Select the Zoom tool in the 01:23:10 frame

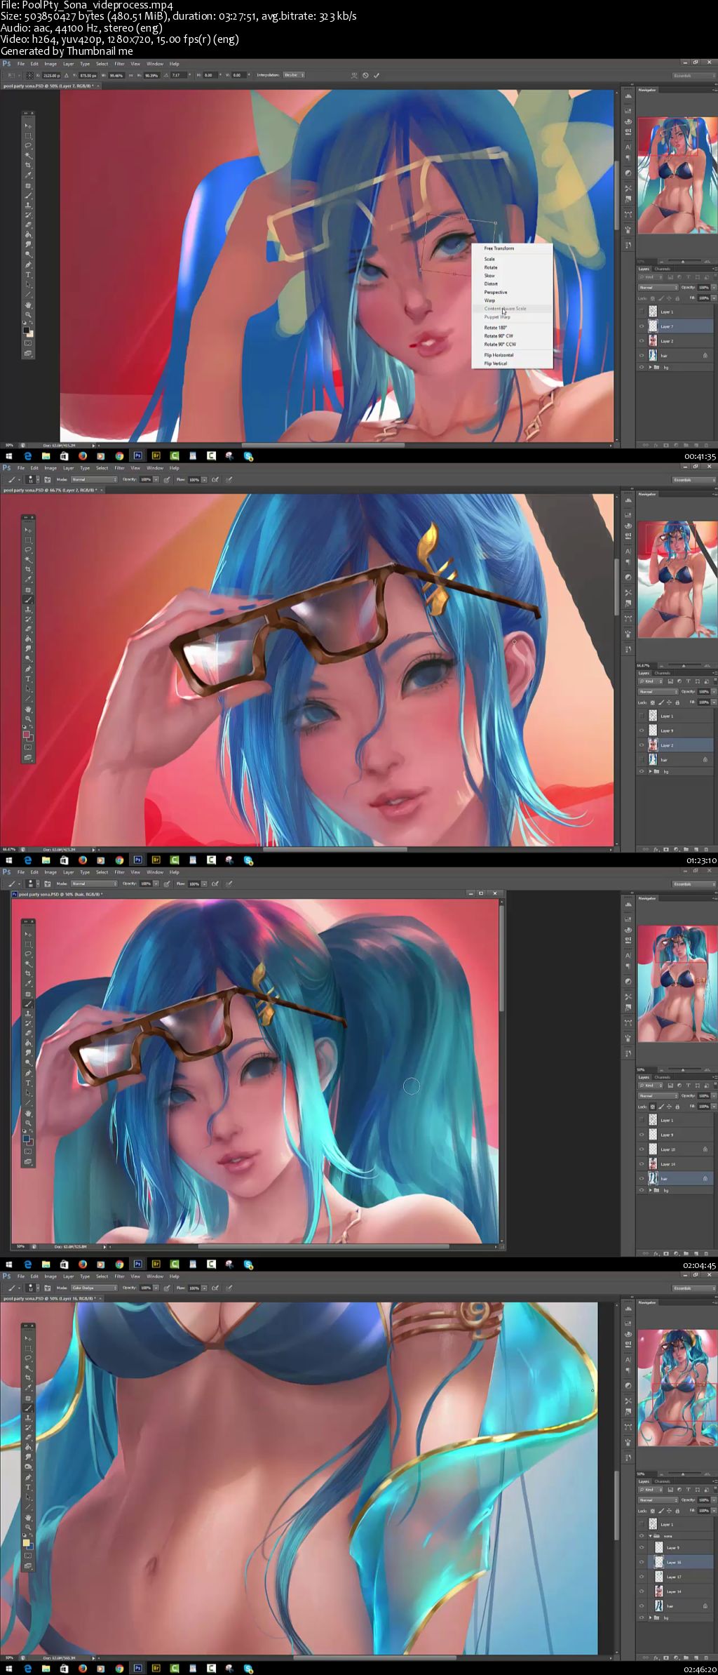coord(28,719)
